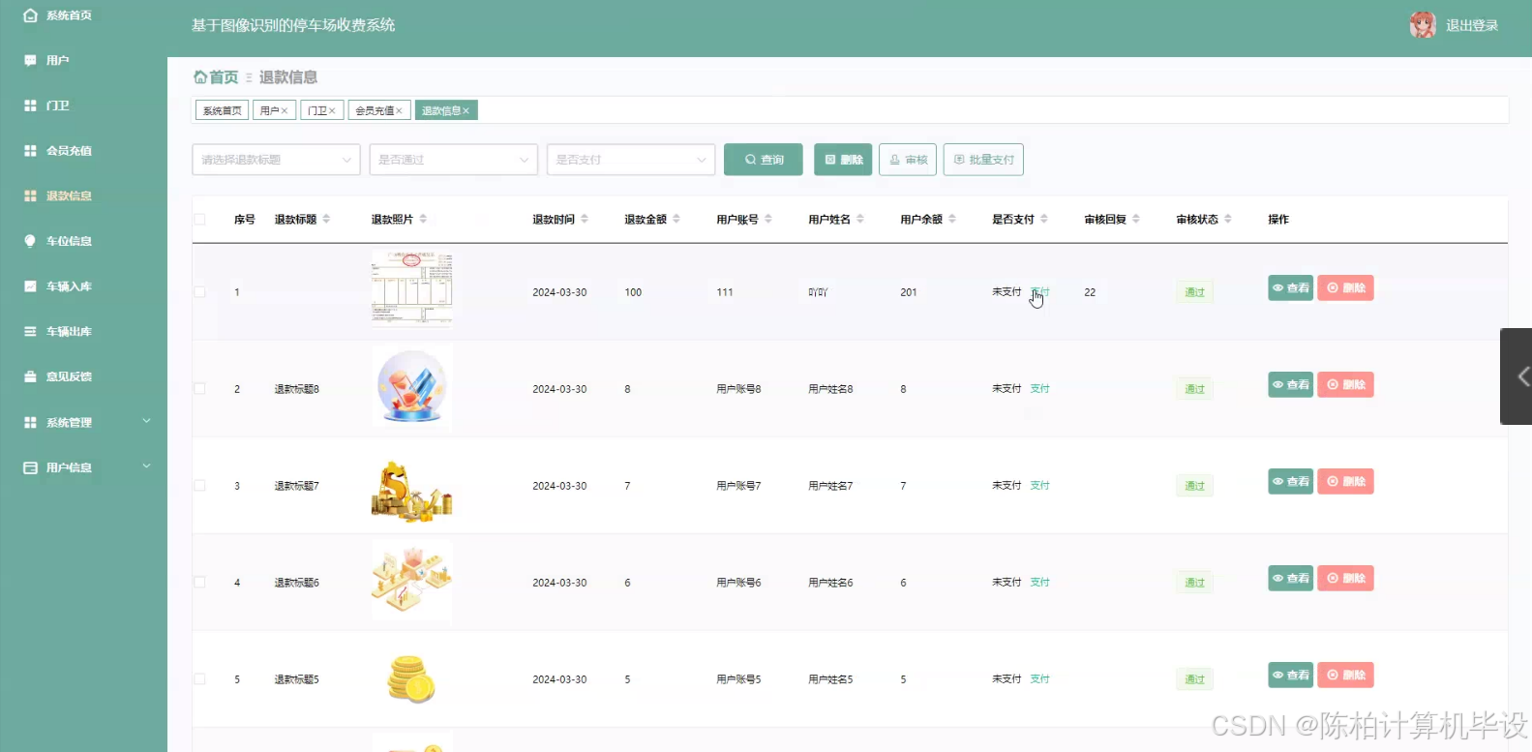
Task: Check the checkbox for row 退款标题5
Action: point(199,678)
